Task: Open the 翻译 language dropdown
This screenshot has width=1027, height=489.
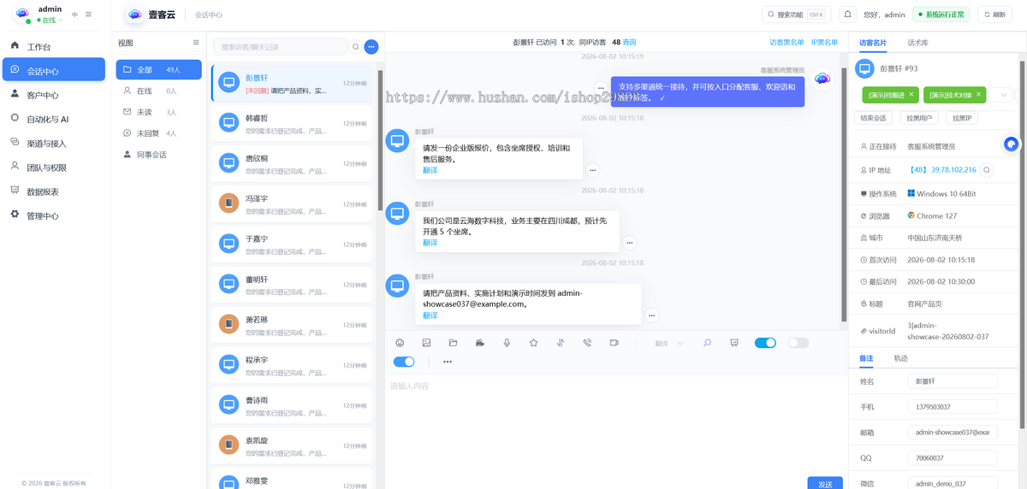Action: click(x=669, y=343)
